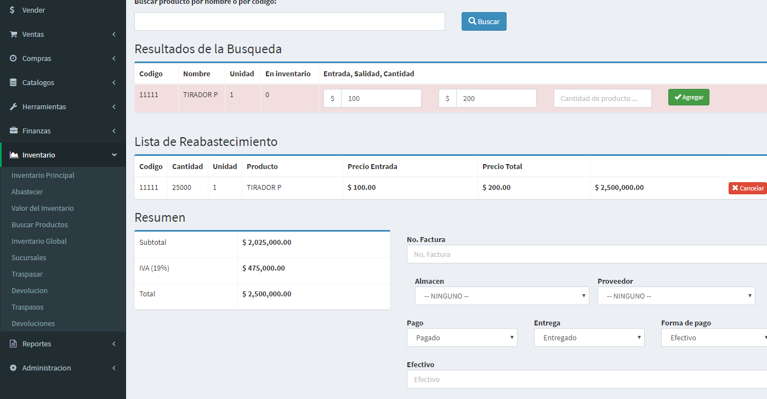This screenshot has height=399, width=767.
Task: Click the green Agregar button
Action: [689, 97]
